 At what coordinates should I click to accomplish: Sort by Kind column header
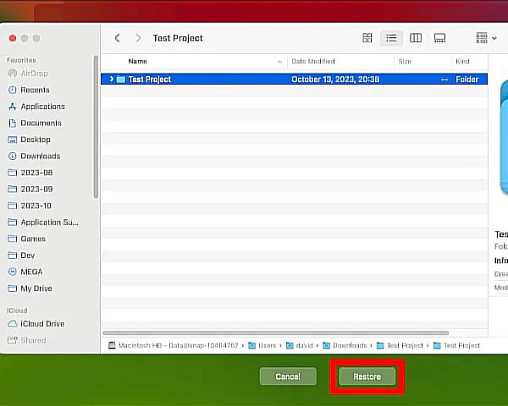tap(462, 61)
